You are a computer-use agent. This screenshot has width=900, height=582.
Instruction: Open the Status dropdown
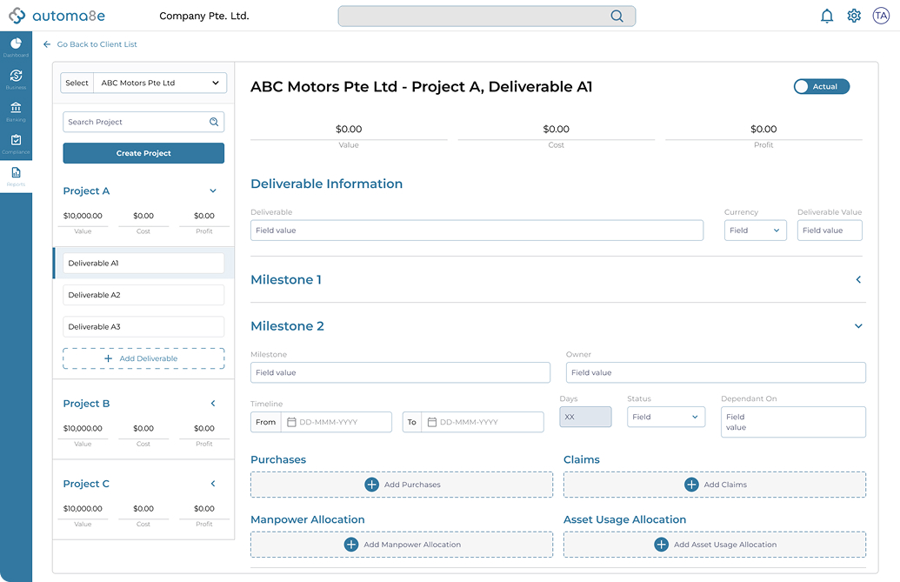(x=666, y=417)
